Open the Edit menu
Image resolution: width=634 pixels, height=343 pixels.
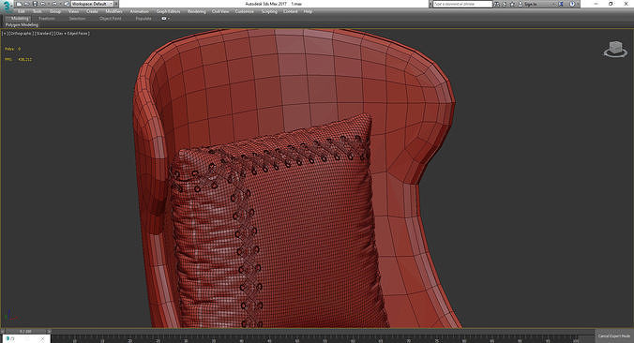coord(22,11)
